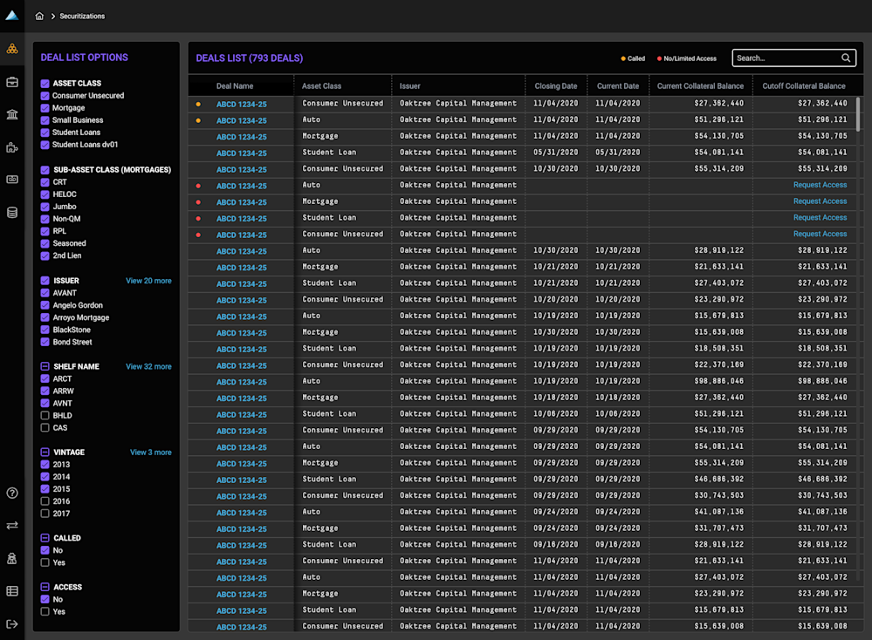Open the bank building sidebar icon
The height and width of the screenshot is (640, 872).
[12, 115]
